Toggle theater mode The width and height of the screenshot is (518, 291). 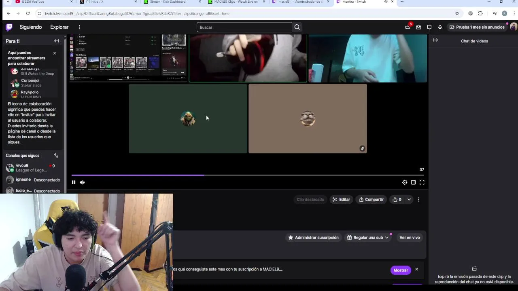tap(413, 182)
